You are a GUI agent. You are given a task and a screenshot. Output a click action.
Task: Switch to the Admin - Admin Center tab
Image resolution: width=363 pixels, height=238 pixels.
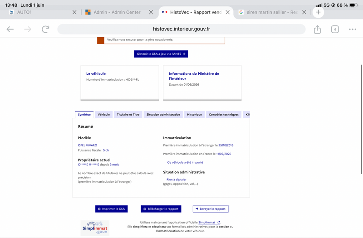117,12
